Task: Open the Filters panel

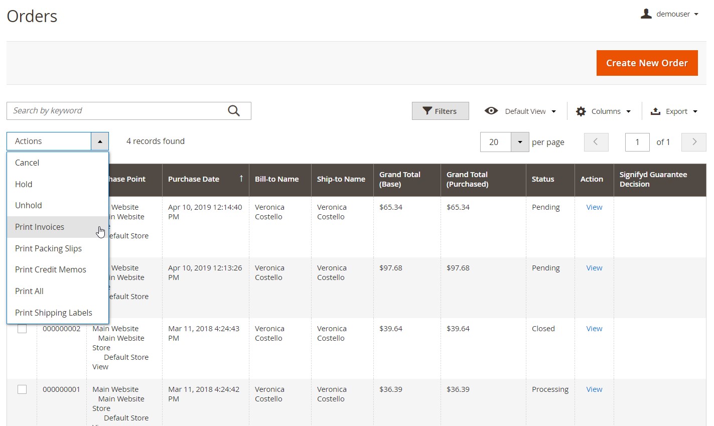Action: click(x=440, y=111)
